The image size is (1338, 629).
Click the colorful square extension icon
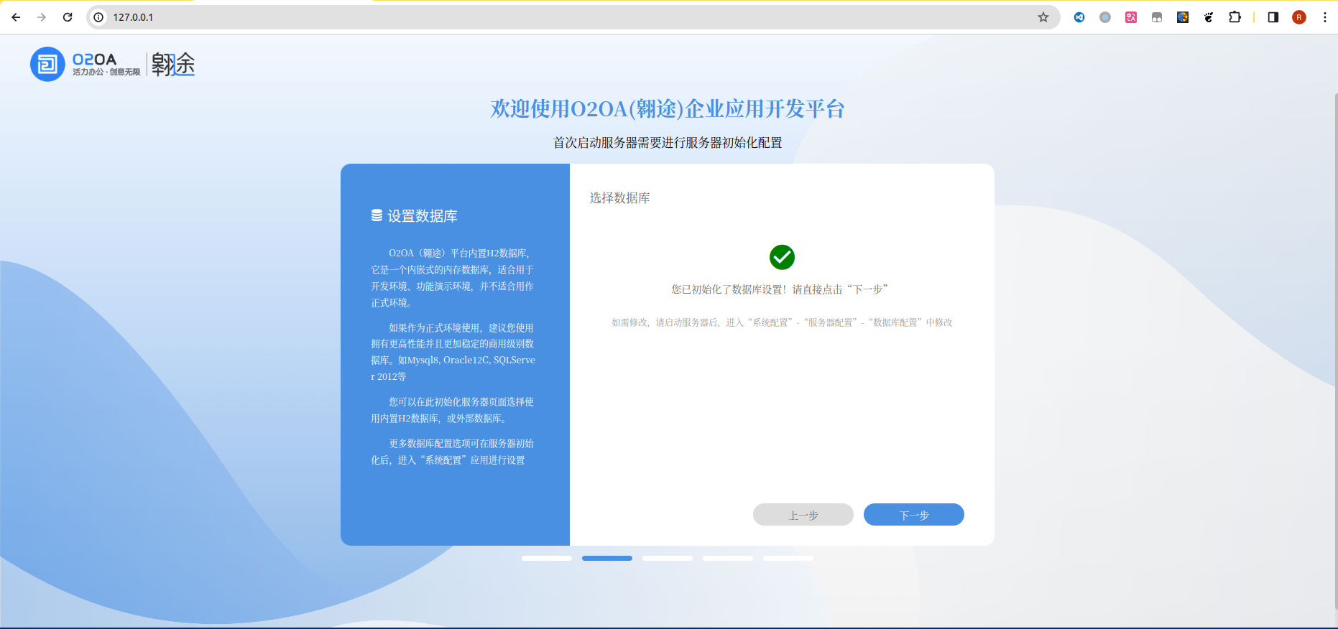(1183, 17)
